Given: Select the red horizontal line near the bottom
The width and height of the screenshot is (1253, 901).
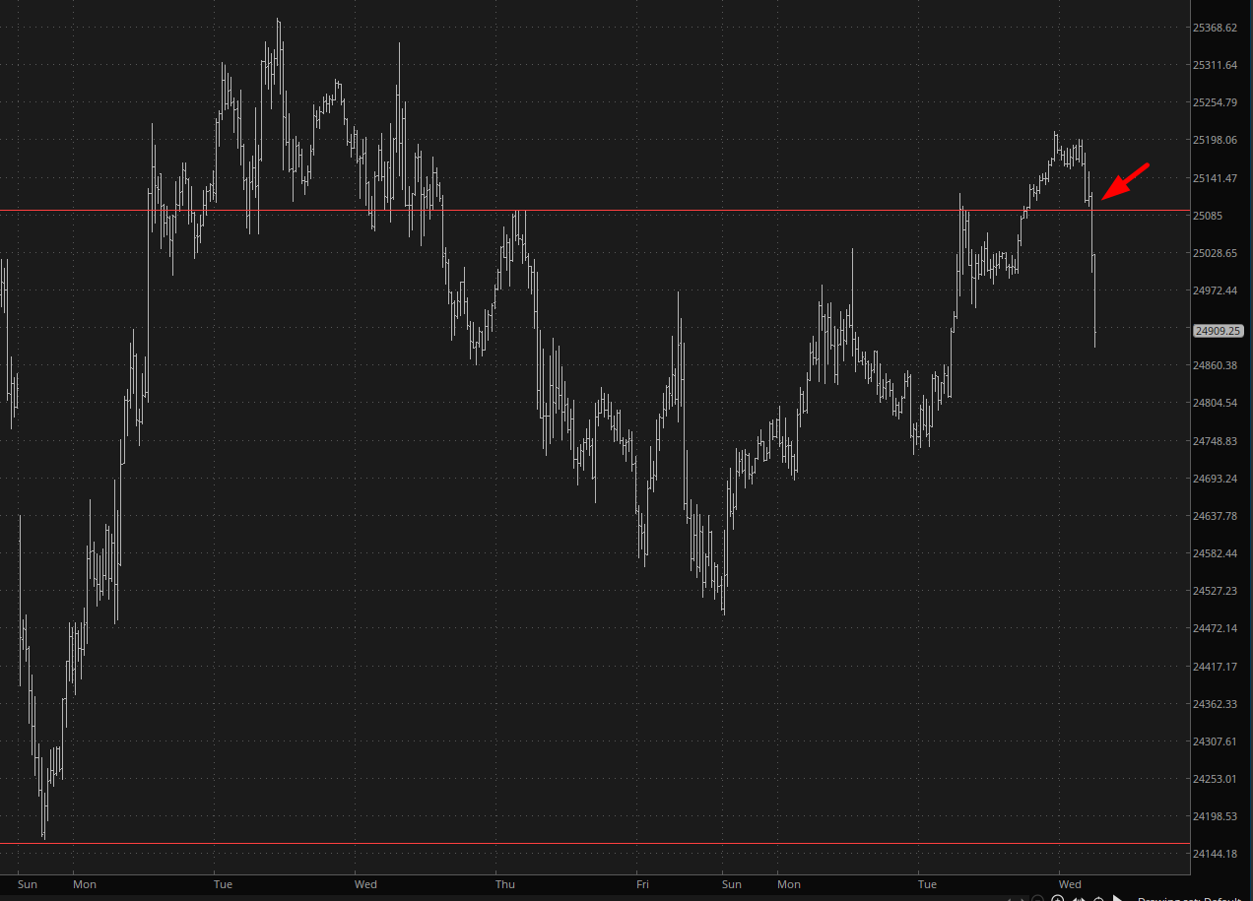Looking at the screenshot, I should [591, 844].
